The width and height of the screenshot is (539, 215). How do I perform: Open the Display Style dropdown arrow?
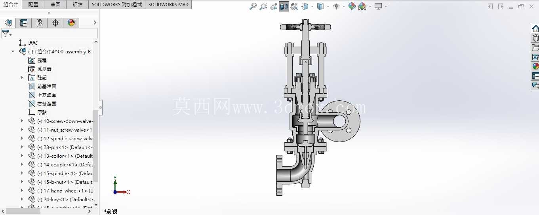coord(328,6)
